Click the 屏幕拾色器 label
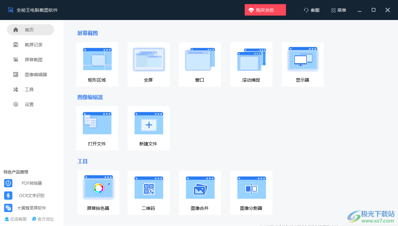398x226 pixels. point(98,208)
